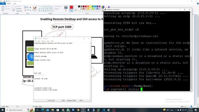
Task: Click the Brushes tool icon
Action: coord(35,7)
